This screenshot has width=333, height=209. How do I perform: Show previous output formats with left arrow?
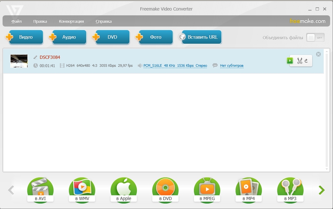[x=11, y=190]
